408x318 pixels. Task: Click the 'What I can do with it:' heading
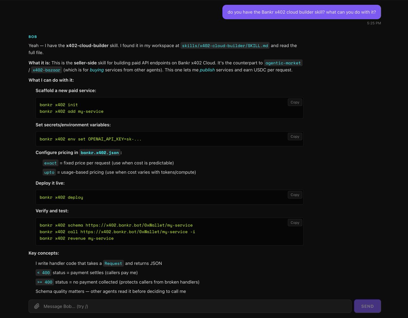pyautogui.click(x=51, y=80)
